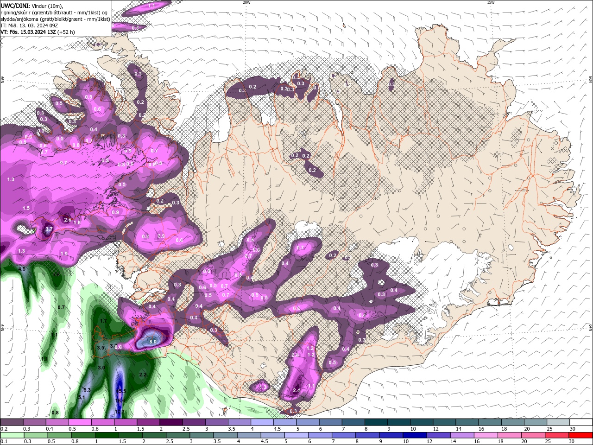Select the green-row legend swatch starting at 0.1
Screen dimensions: 593x445
click(x=12, y=435)
